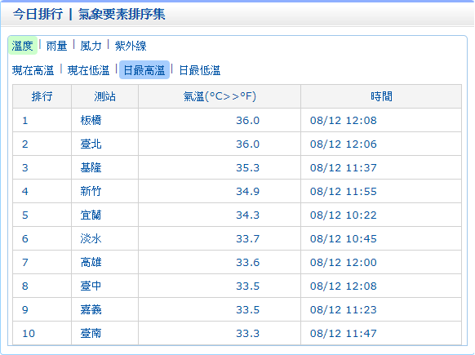This screenshot has width=475, height=355.
Task: Show the 現在低溫 ranking
Action: pyautogui.click(x=88, y=70)
